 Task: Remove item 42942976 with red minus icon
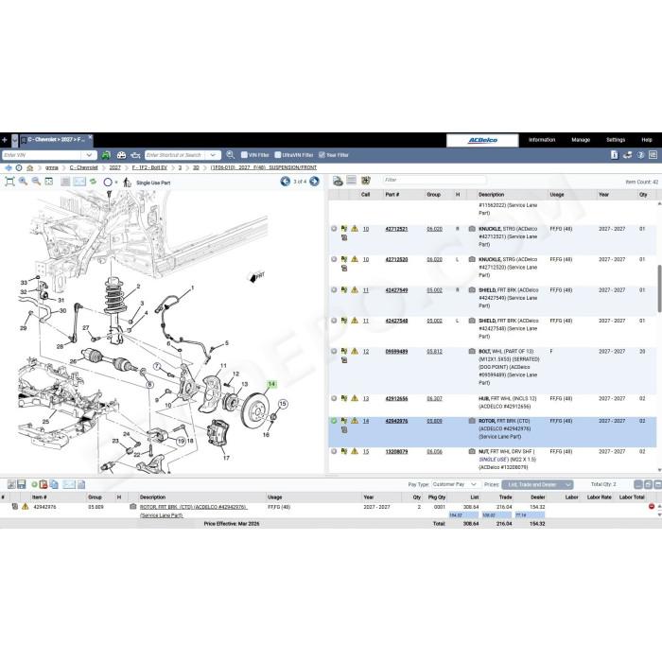tap(651, 506)
